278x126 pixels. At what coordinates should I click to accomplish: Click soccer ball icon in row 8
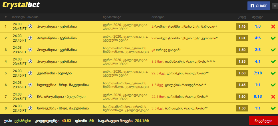click(x=30, y=108)
